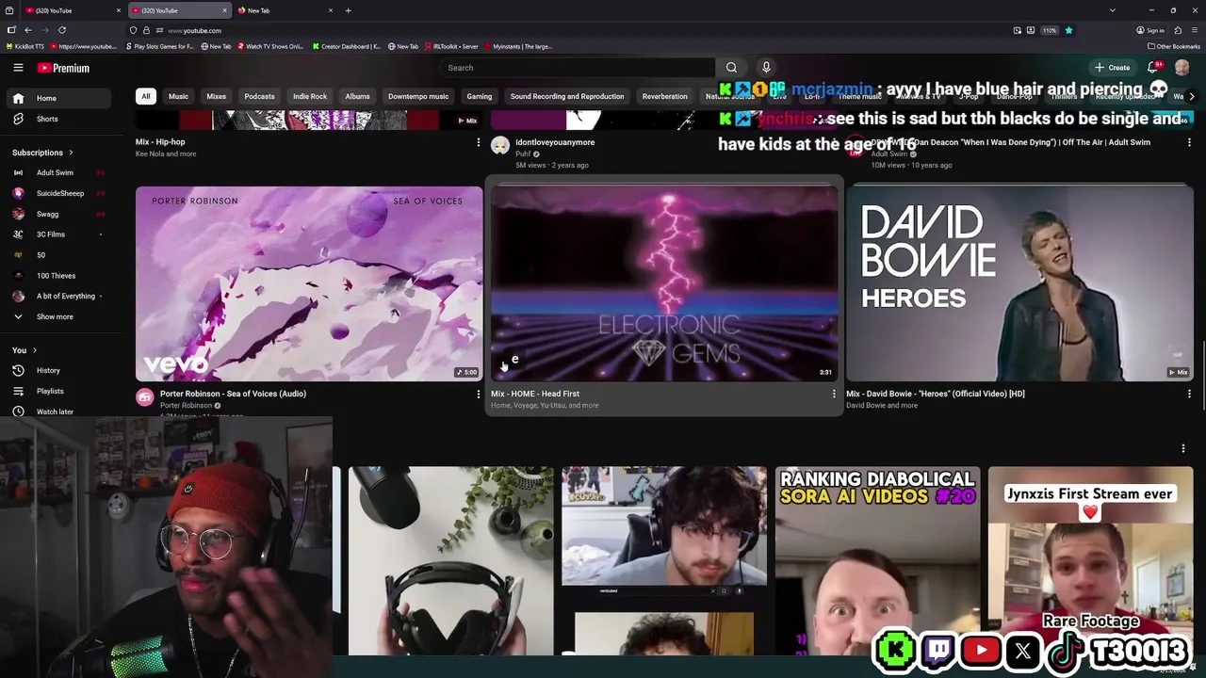
Task: Reload the page in the browser
Action: click(x=62, y=30)
